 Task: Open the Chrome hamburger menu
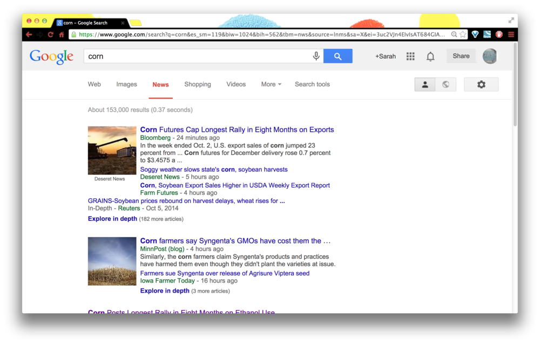click(x=511, y=35)
